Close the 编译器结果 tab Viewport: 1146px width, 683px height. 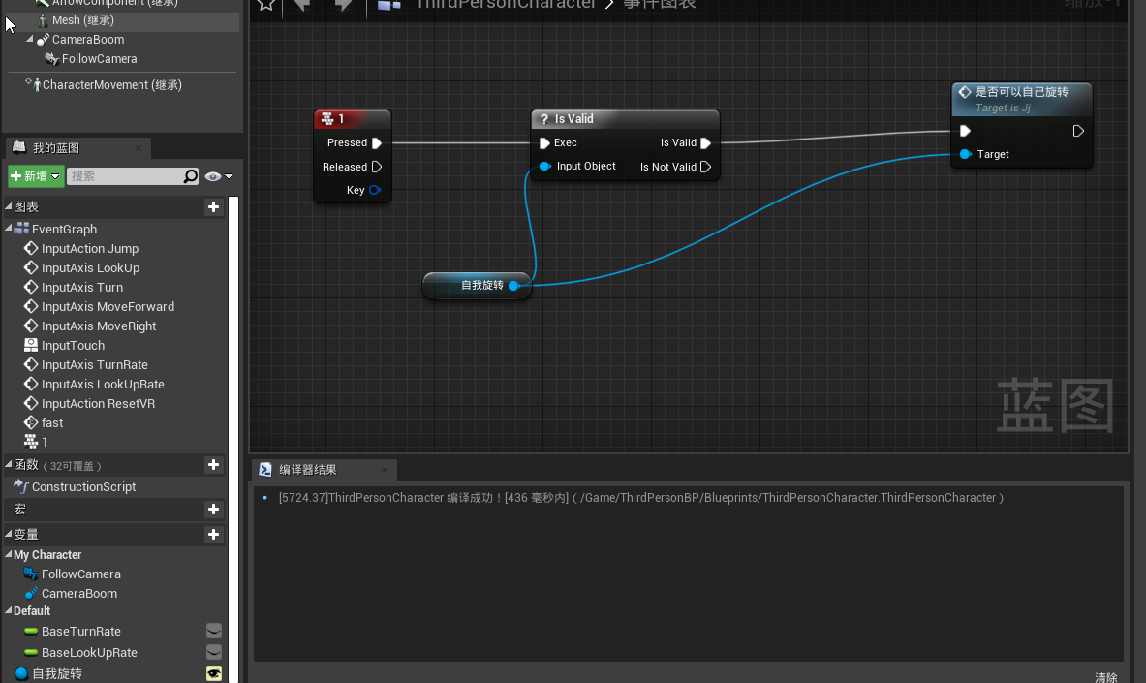[385, 470]
